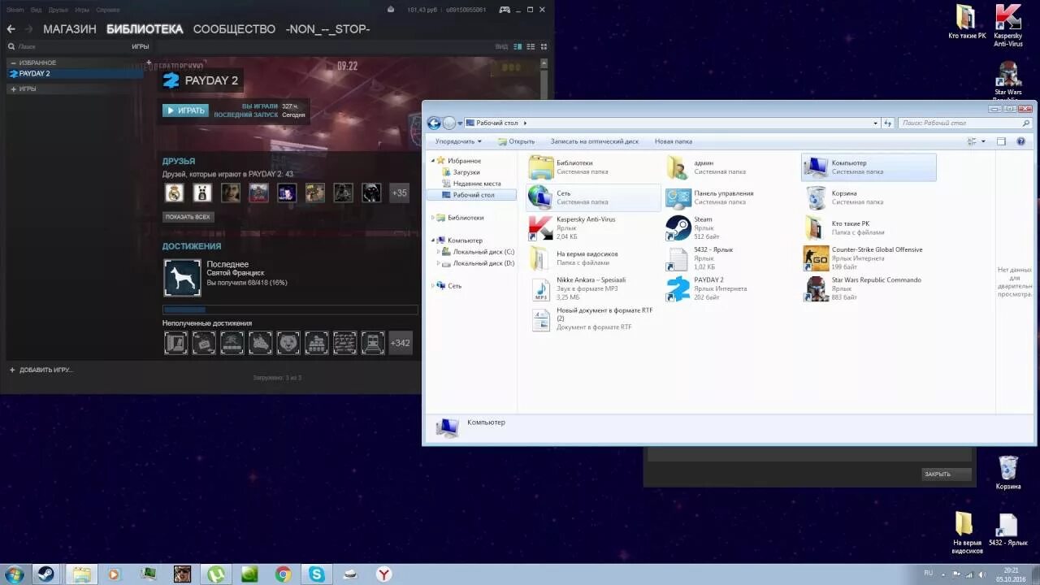Image resolution: width=1040 pixels, height=585 pixels.
Task: Open МАГАЗИН tab in Steam
Action: [x=70, y=28]
